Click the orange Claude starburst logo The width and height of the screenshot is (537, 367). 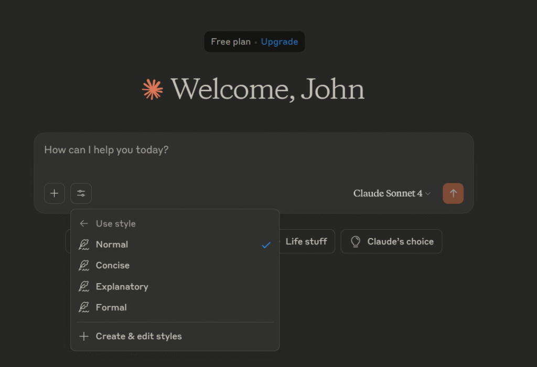[153, 89]
